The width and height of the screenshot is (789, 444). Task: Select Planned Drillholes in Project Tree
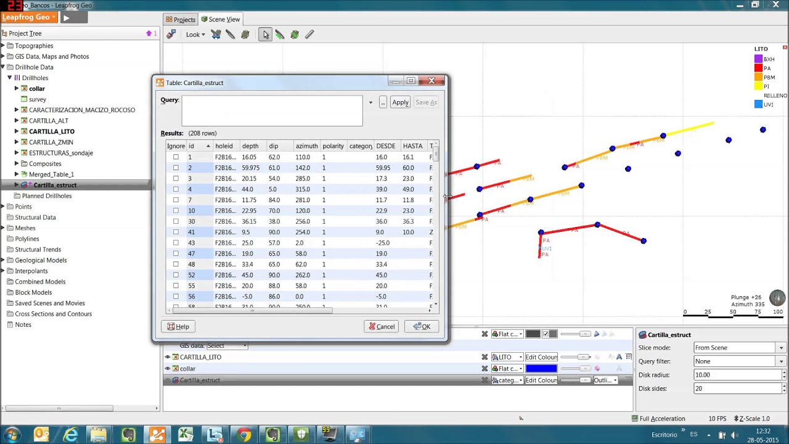[47, 196]
